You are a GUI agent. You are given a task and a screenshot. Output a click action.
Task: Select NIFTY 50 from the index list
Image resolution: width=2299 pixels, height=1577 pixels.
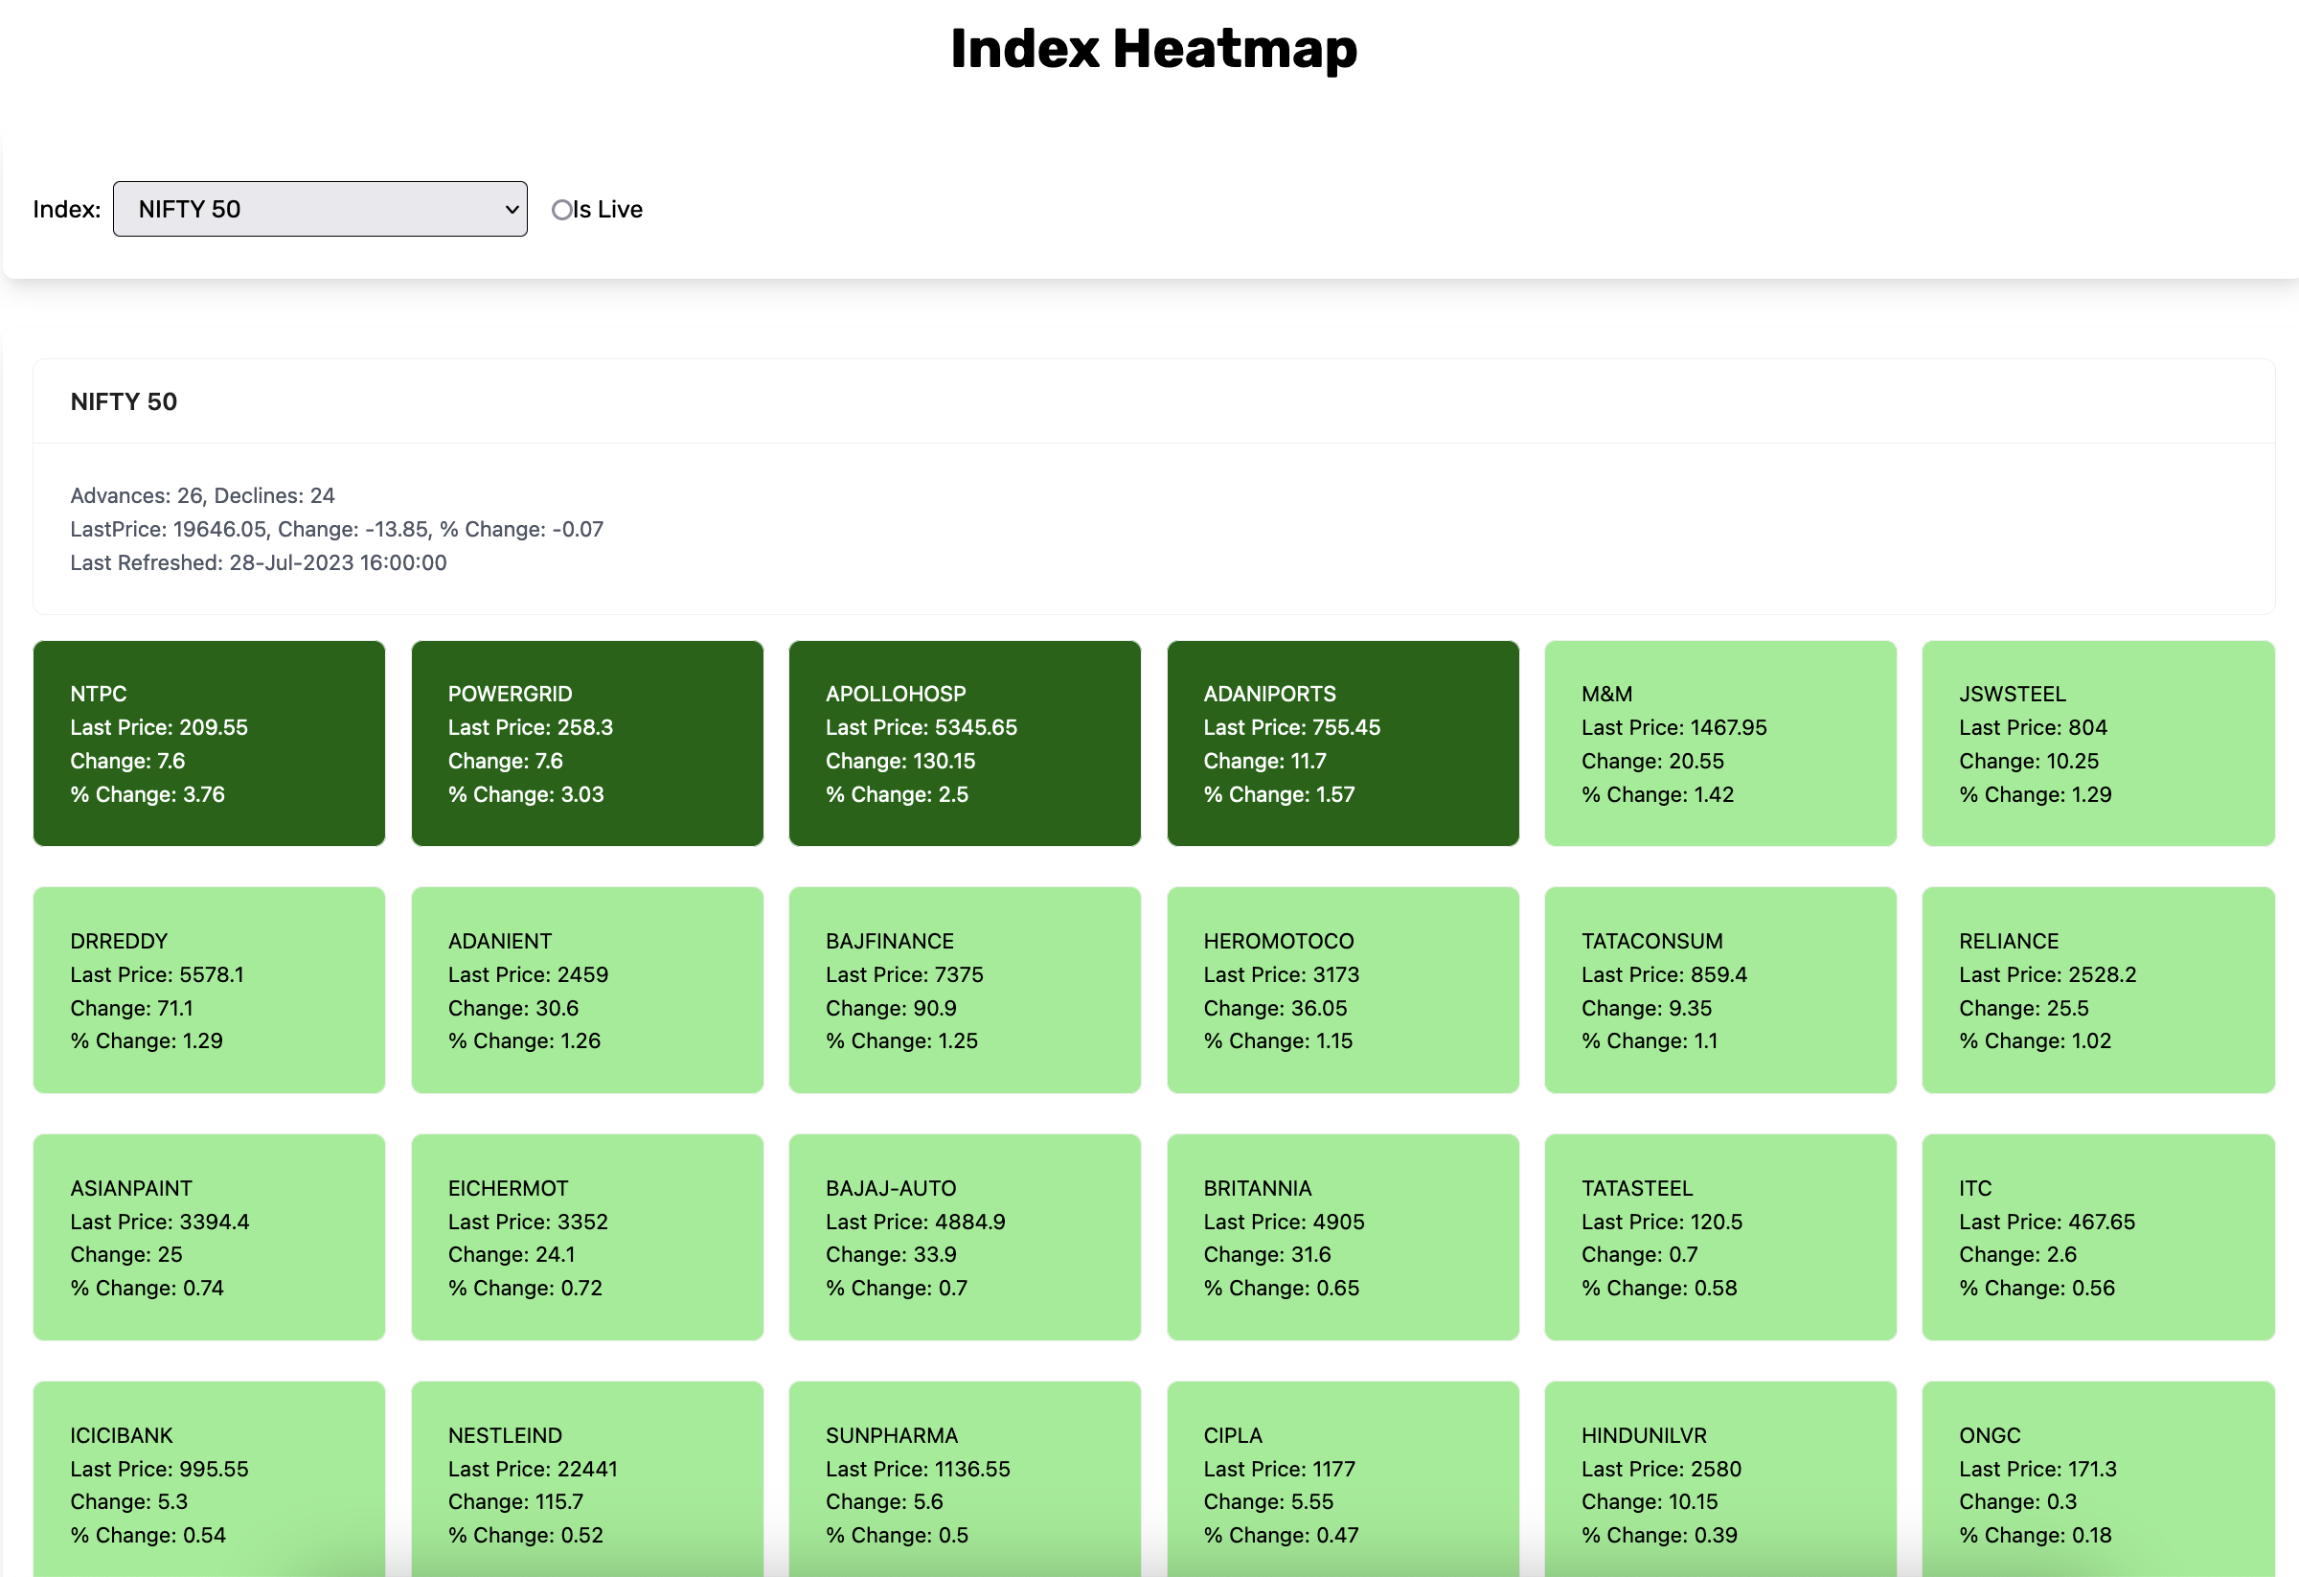click(x=320, y=209)
